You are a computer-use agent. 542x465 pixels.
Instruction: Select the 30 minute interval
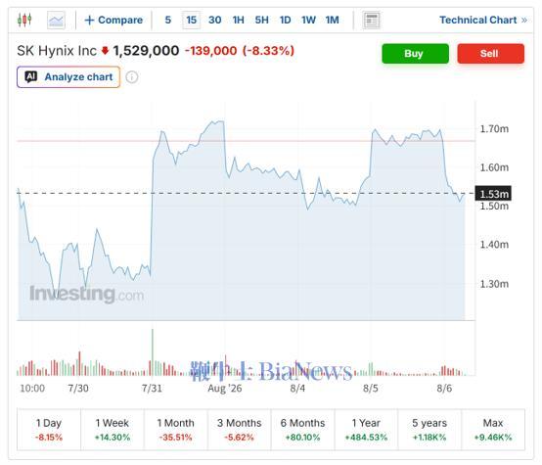point(214,20)
